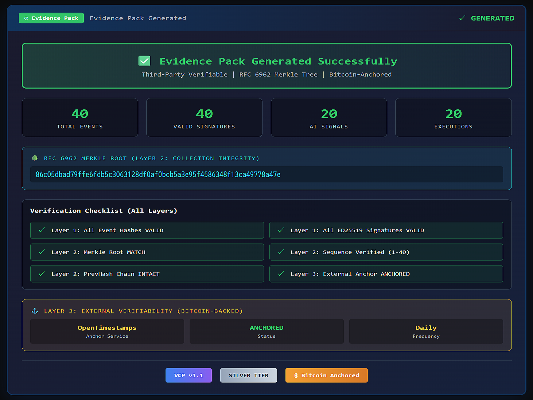Screen dimensions: 533x400
Task: Collapse the RFC 6962 Merkle Root panel
Action: pyautogui.click(x=151, y=158)
